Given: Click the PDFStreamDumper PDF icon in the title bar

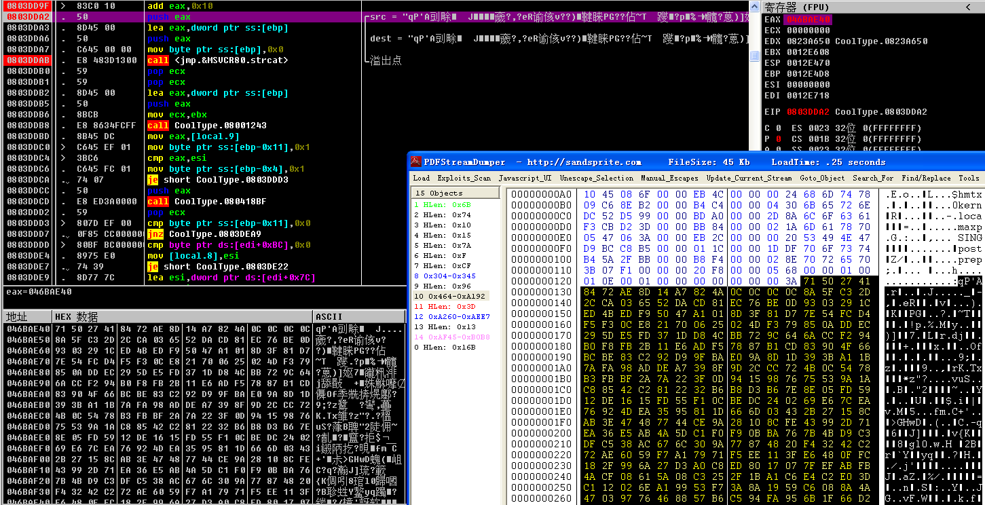Looking at the screenshot, I should point(415,162).
